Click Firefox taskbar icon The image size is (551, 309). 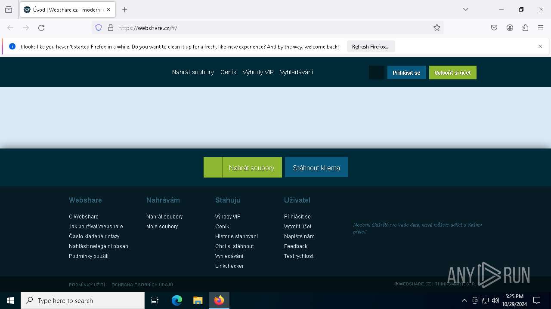point(219,300)
